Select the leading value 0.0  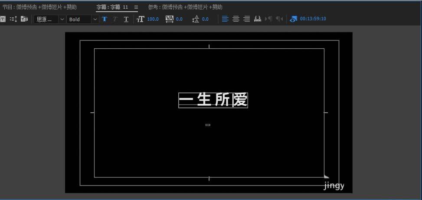[x=205, y=19]
